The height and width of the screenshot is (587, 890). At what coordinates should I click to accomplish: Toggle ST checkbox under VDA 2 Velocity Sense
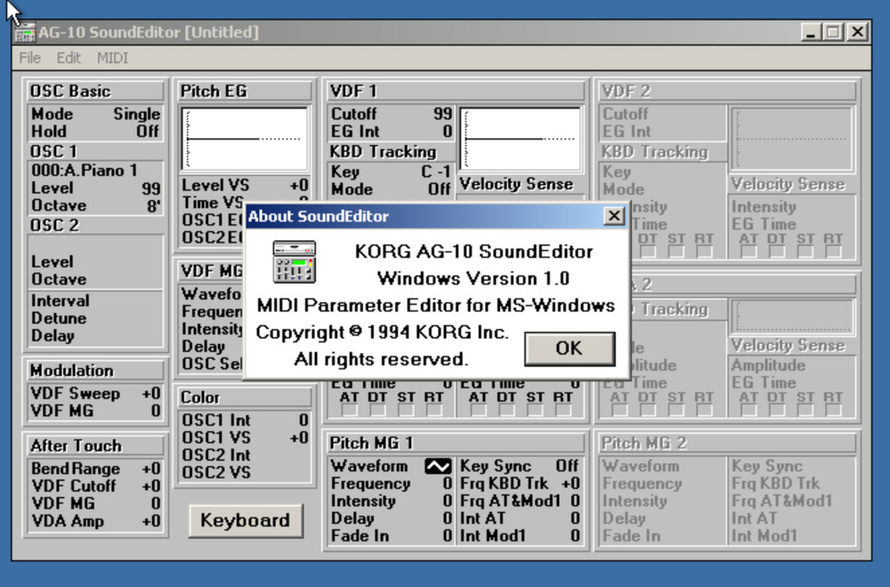point(805,410)
